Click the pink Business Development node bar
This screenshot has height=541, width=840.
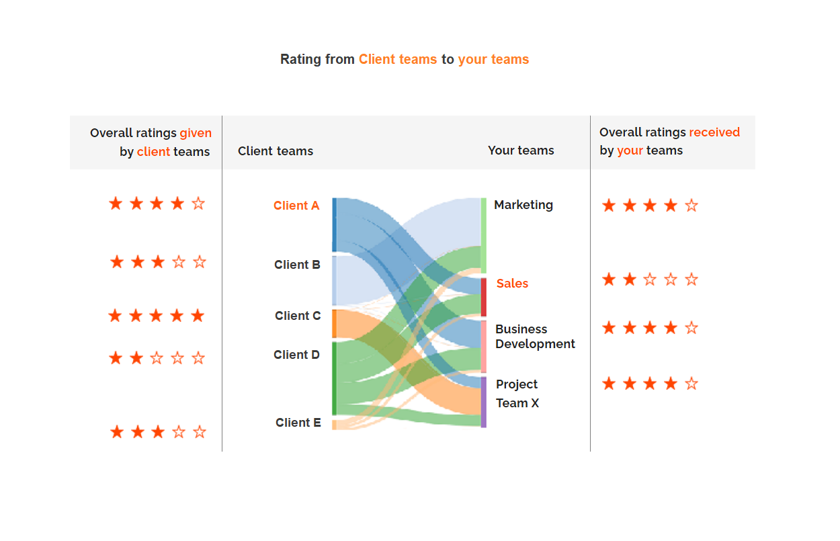tap(483, 347)
